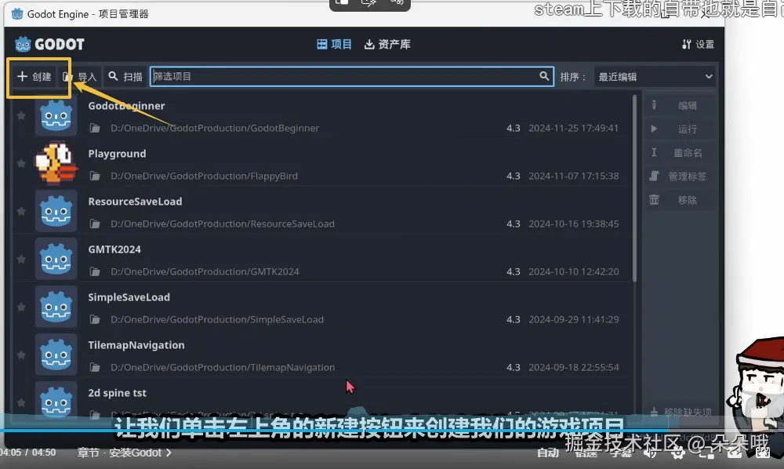Click the 移除缺失项 (remove missing) button
This screenshot has width=784, height=469.
681,412
